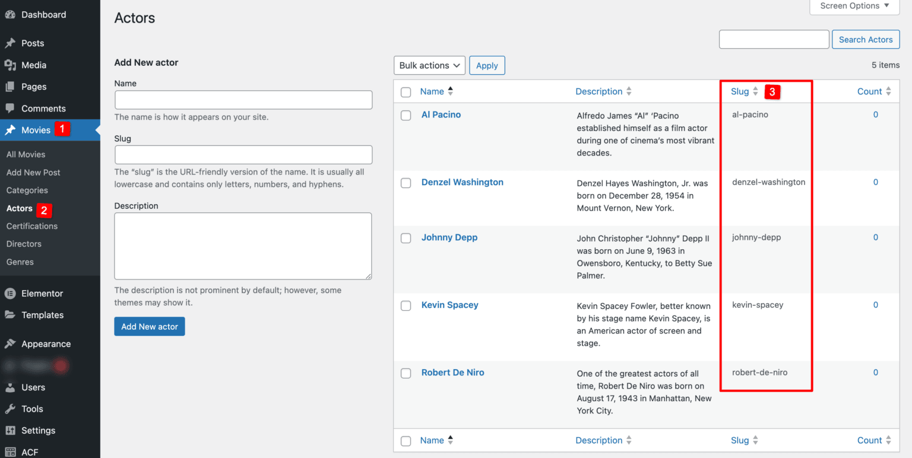
Task: Check the select-all checkbox in the table header
Action: [x=406, y=91]
